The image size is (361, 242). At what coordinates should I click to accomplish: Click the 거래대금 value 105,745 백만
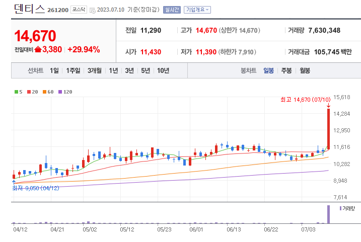coord(333,52)
